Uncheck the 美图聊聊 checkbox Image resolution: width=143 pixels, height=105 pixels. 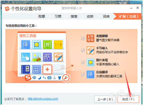83,38
